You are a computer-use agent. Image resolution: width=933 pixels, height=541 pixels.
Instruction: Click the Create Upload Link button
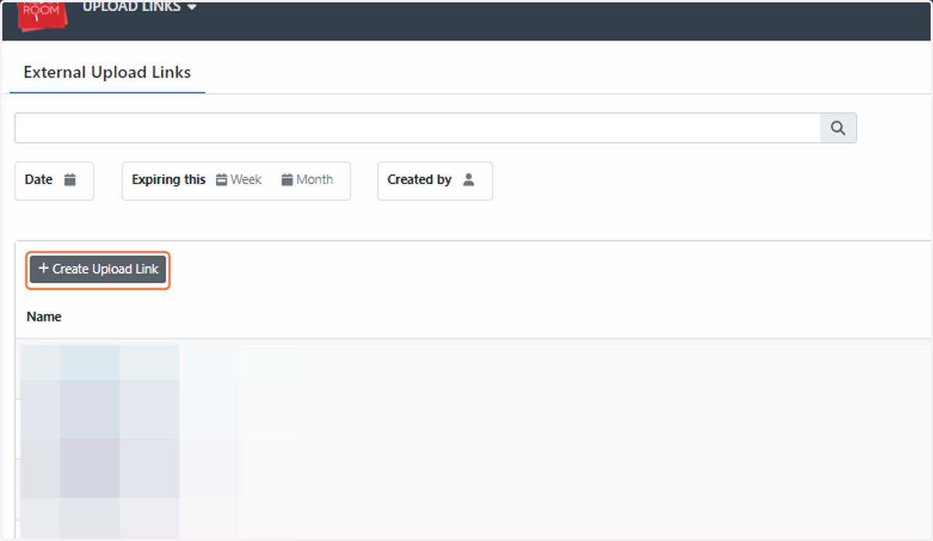point(98,269)
